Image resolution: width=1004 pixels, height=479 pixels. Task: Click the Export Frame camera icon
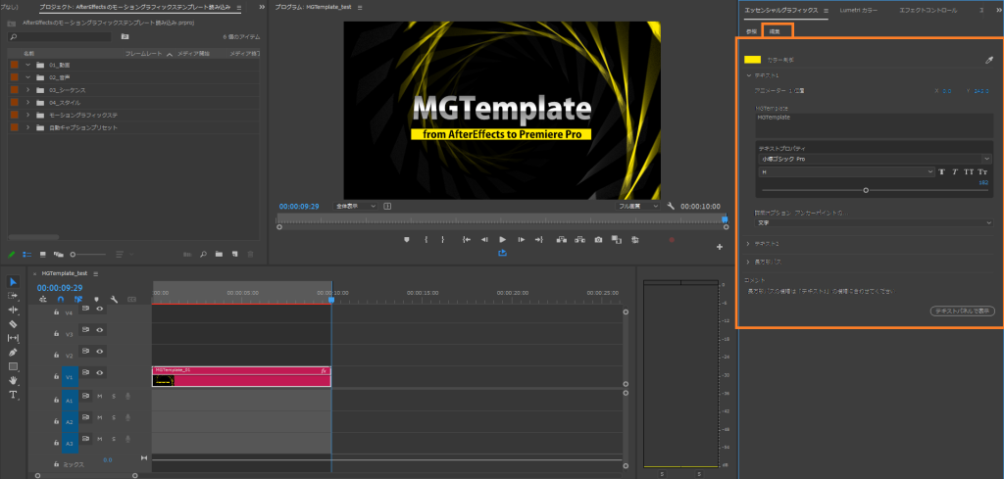click(x=598, y=239)
